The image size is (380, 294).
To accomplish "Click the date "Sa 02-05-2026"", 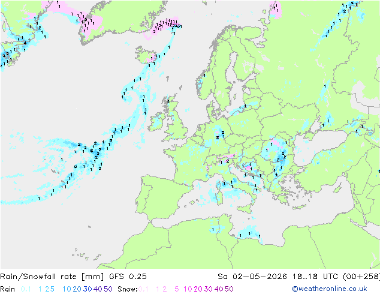I will click(252, 277).
